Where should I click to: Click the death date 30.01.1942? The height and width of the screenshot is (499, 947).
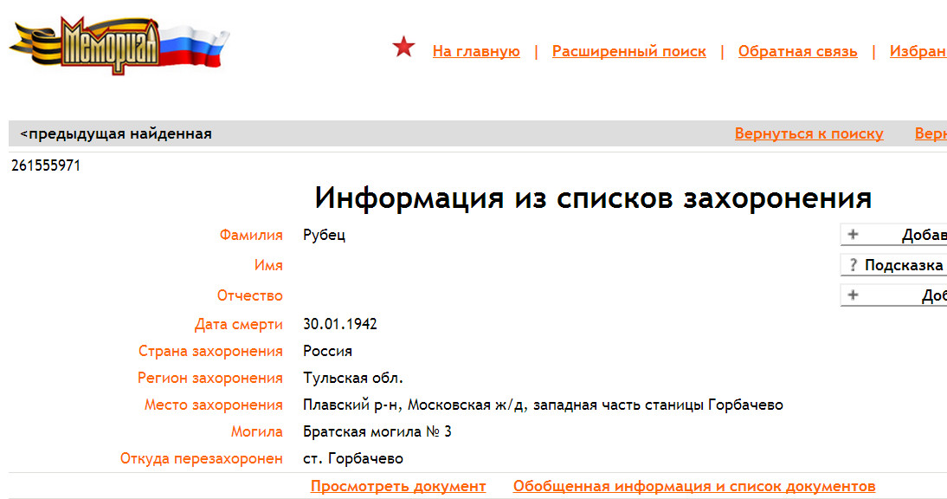click(339, 324)
